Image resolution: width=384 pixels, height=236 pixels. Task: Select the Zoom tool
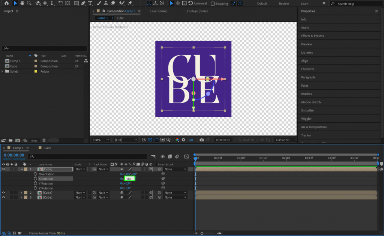pyautogui.click(x=28, y=3)
